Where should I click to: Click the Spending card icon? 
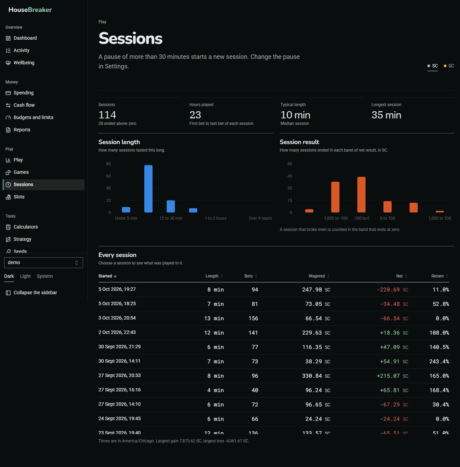pyautogui.click(x=8, y=93)
